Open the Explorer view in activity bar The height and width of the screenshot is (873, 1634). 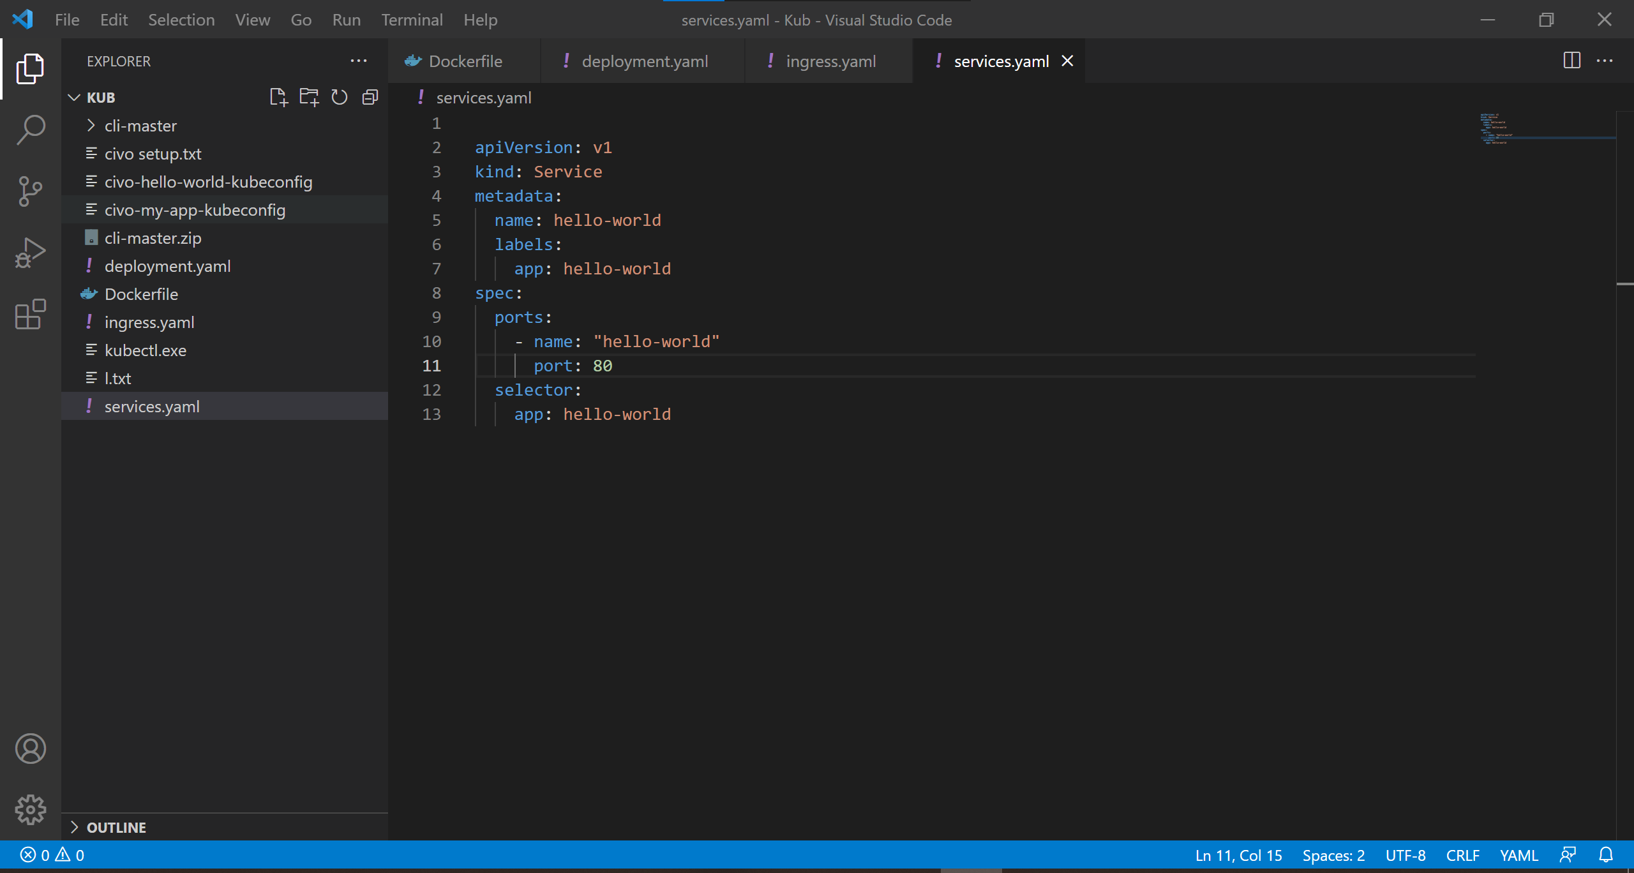(30, 68)
